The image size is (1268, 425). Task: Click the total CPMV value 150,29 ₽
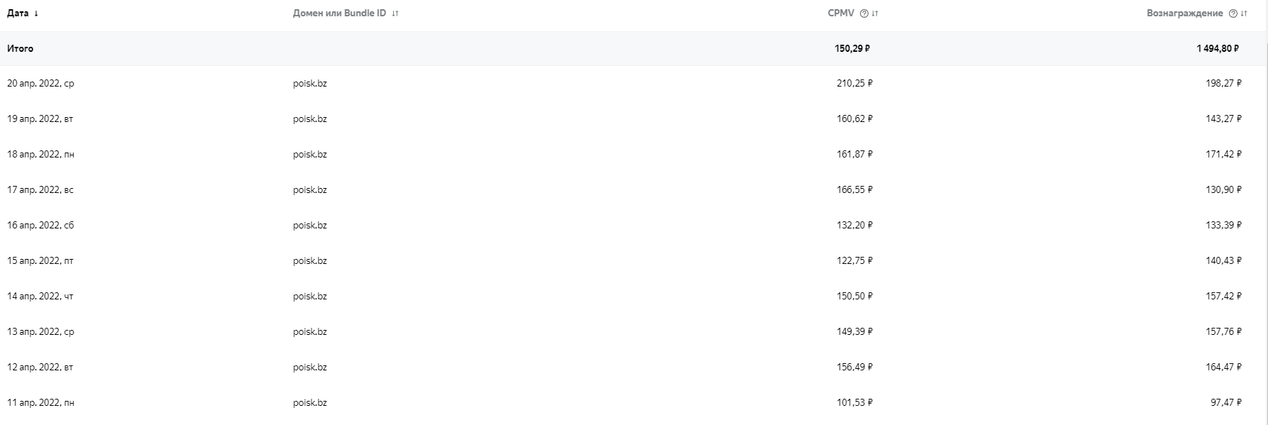point(852,49)
